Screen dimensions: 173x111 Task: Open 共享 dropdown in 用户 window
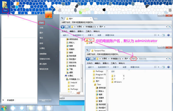[91, 35]
